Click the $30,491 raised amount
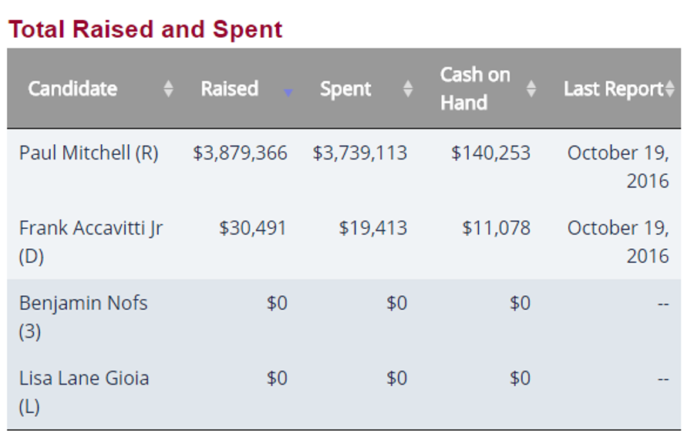This screenshot has width=694, height=447. click(252, 228)
